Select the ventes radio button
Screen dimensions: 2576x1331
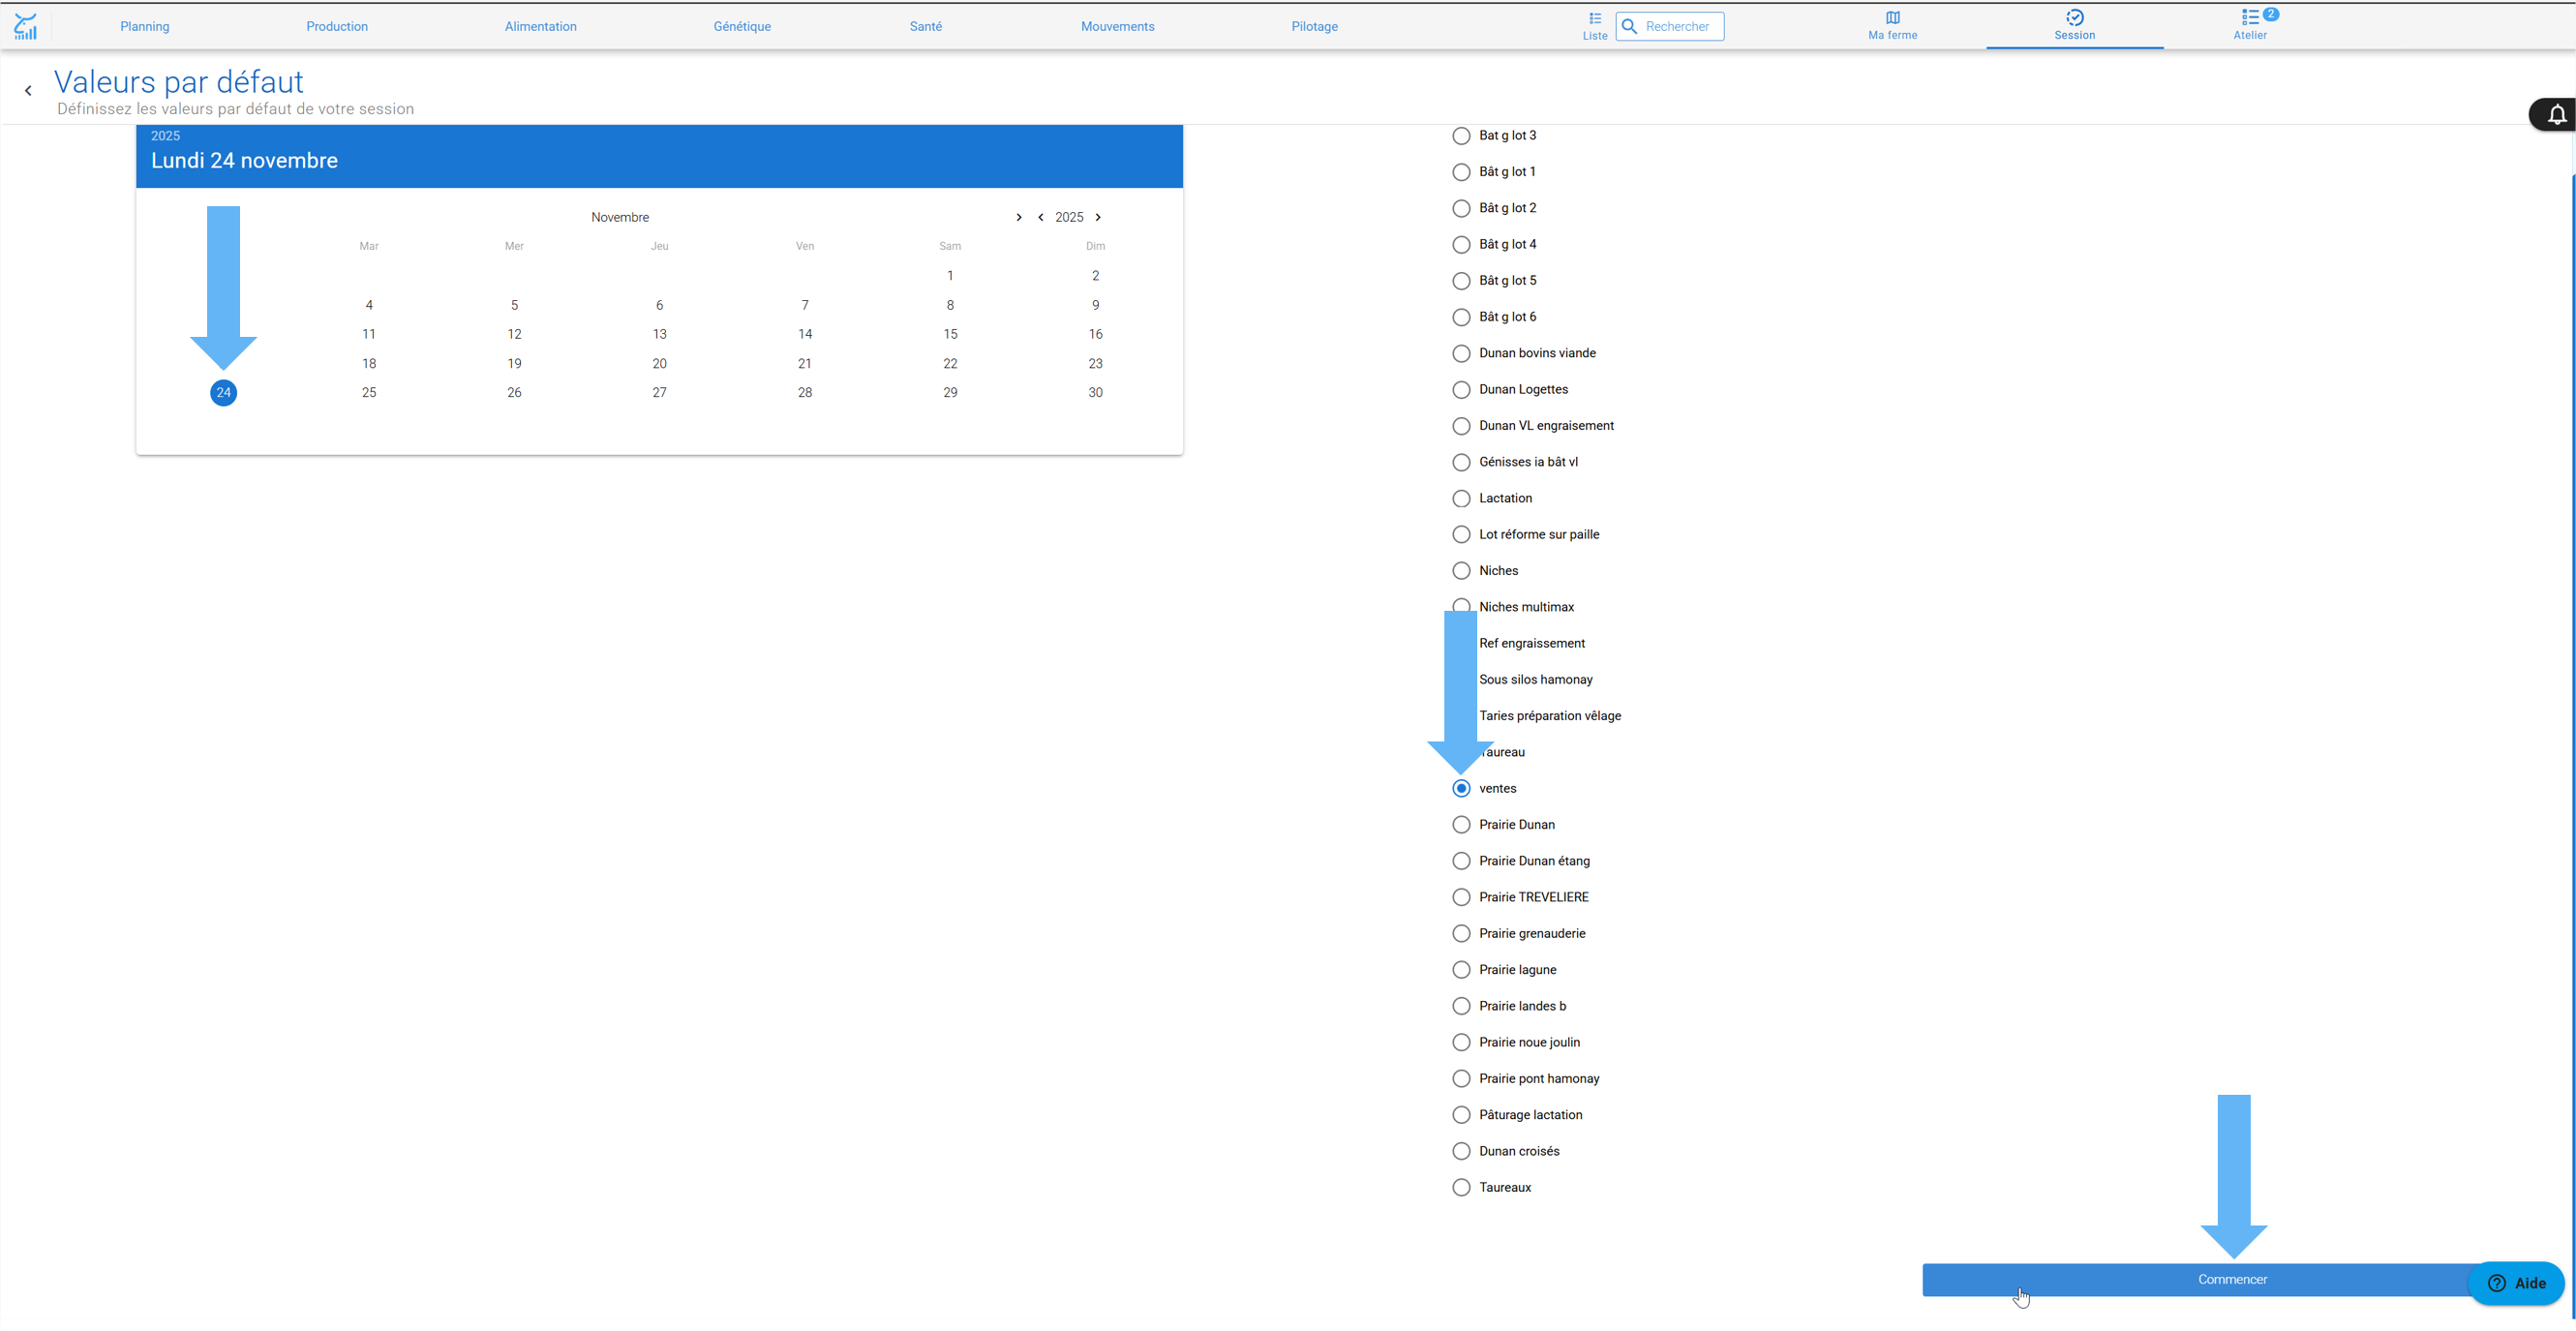click(1461, 788)
